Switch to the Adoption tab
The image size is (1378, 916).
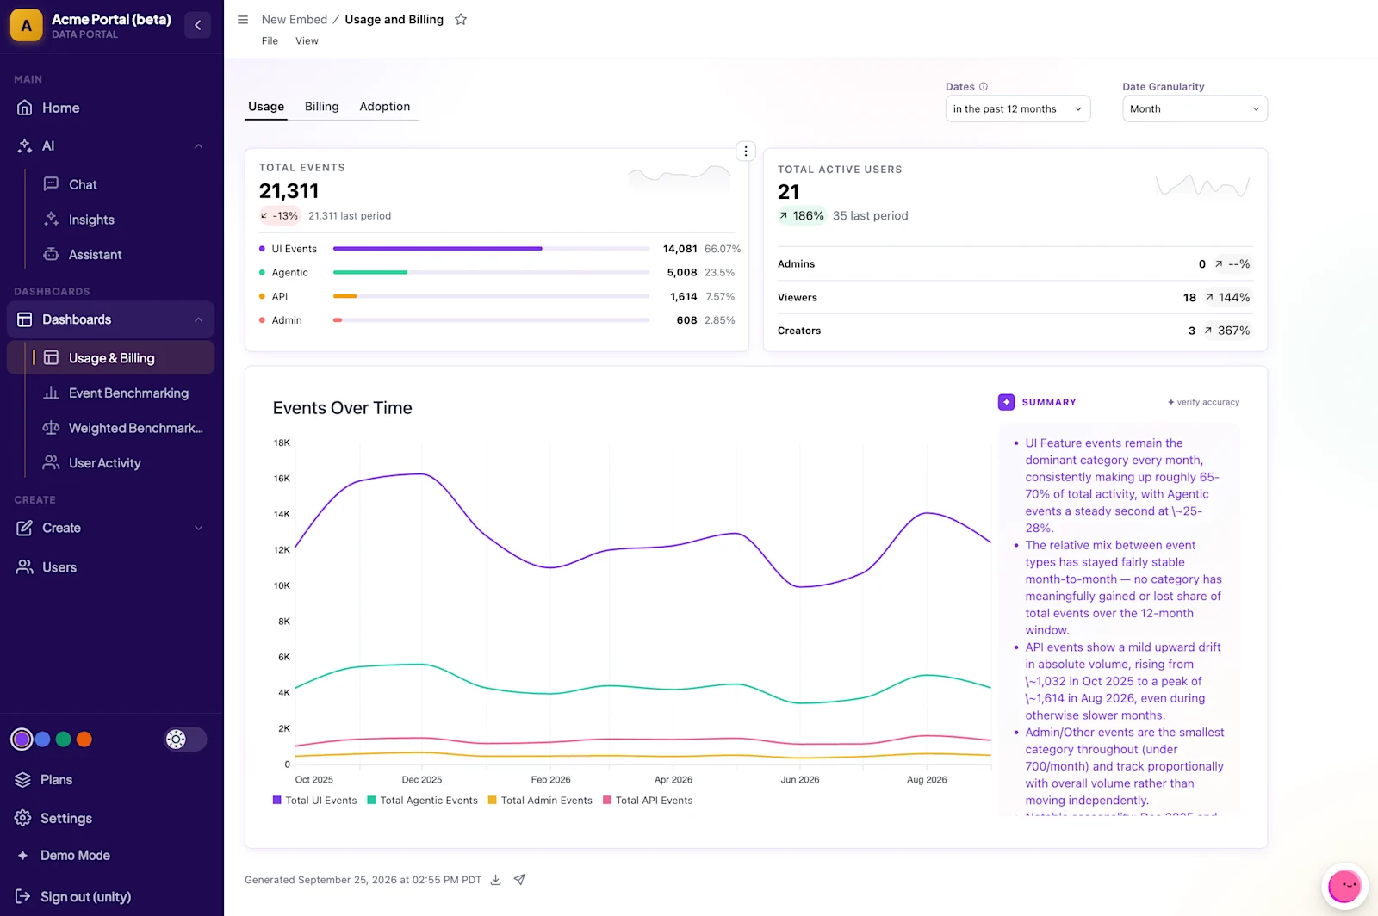pos(385,107)
